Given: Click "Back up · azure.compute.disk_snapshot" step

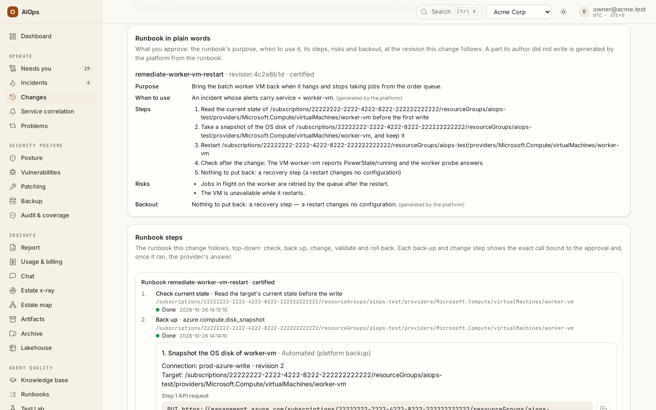Looking at the screenshot, I should click(x=210, y=320).
